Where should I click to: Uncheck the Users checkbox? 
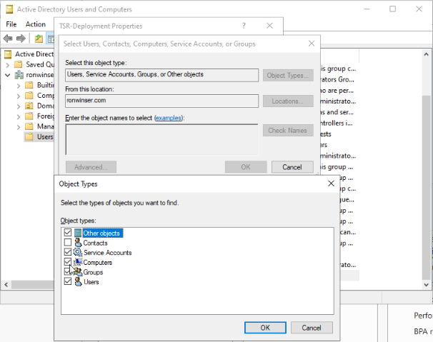click(x=68, y=282)
